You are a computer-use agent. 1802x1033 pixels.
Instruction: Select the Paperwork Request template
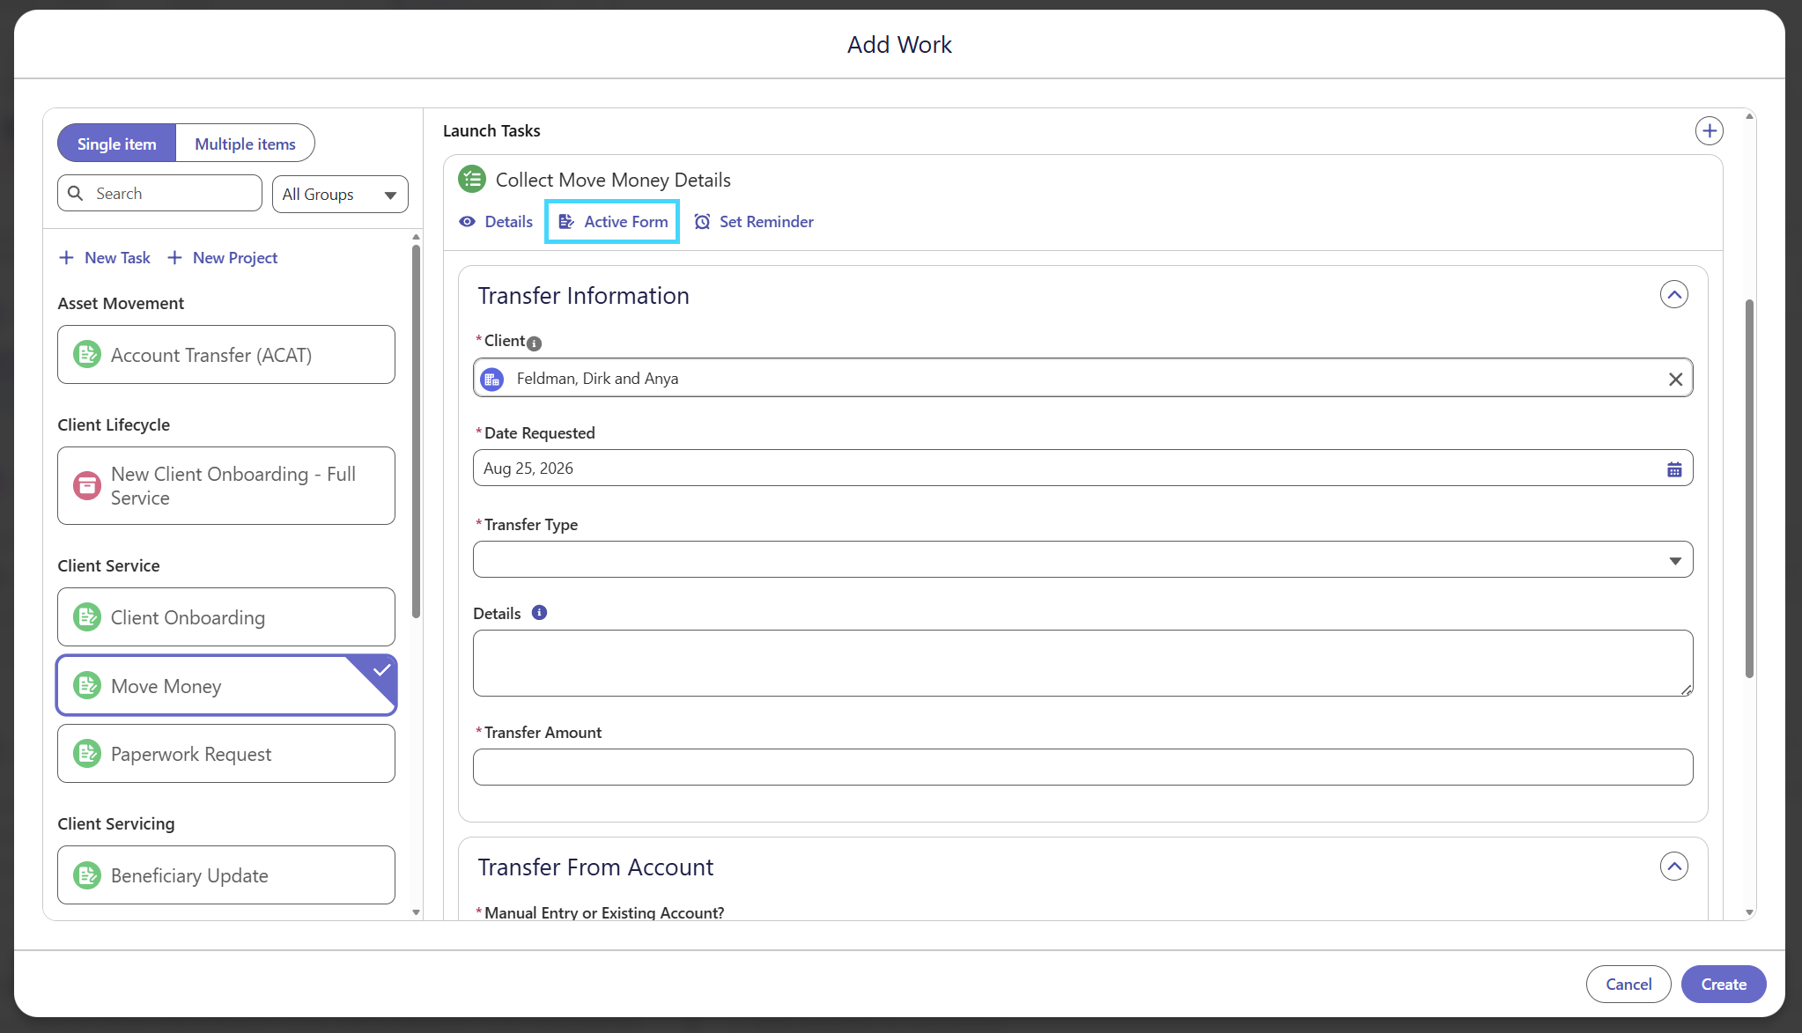tap(226, 754)
